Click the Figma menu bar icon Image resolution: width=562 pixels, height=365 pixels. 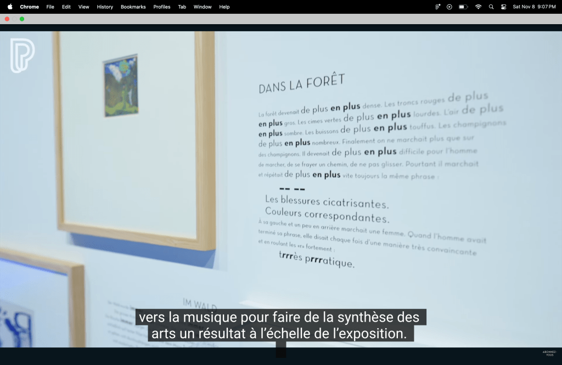coord(437,7)
